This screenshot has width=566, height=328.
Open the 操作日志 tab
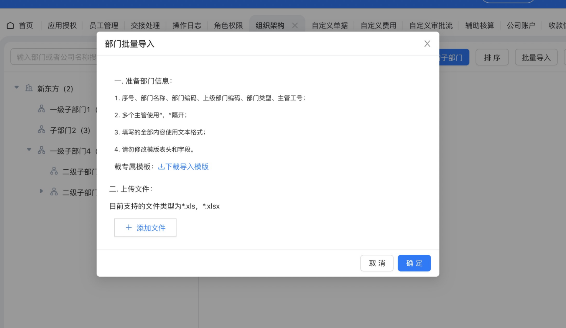(187, 26)
